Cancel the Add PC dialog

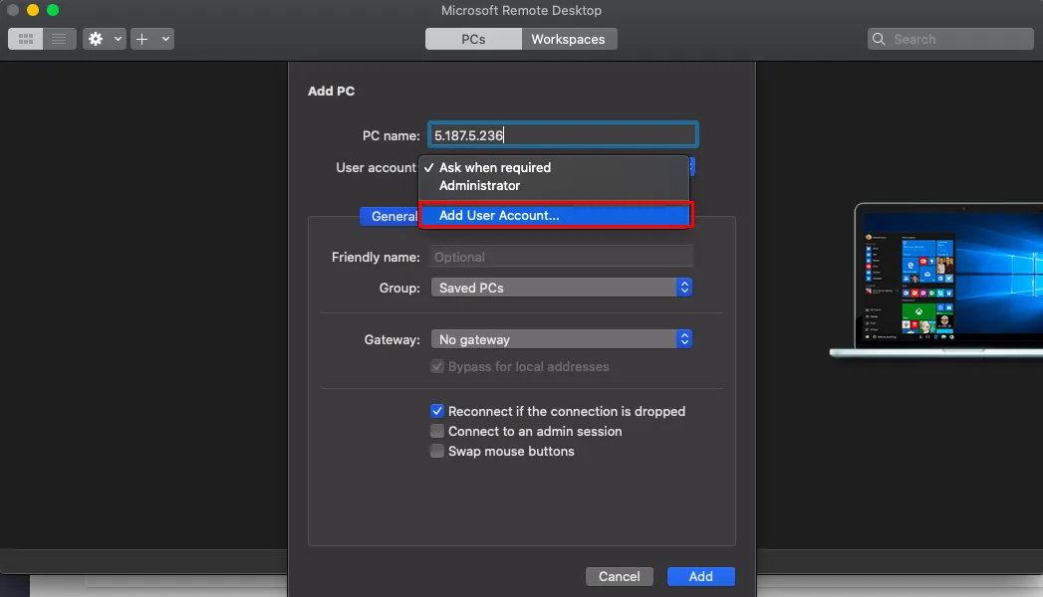[619, 576]
